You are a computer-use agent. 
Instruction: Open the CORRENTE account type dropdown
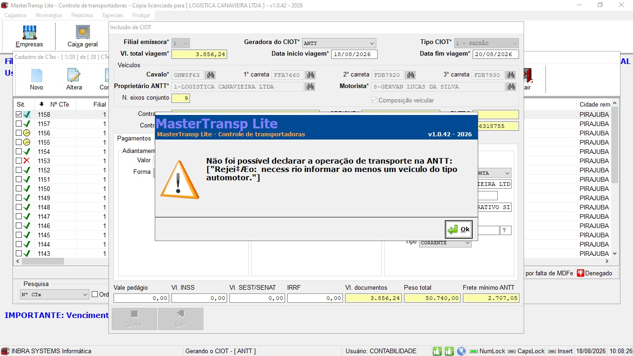(x=445, y=243)
